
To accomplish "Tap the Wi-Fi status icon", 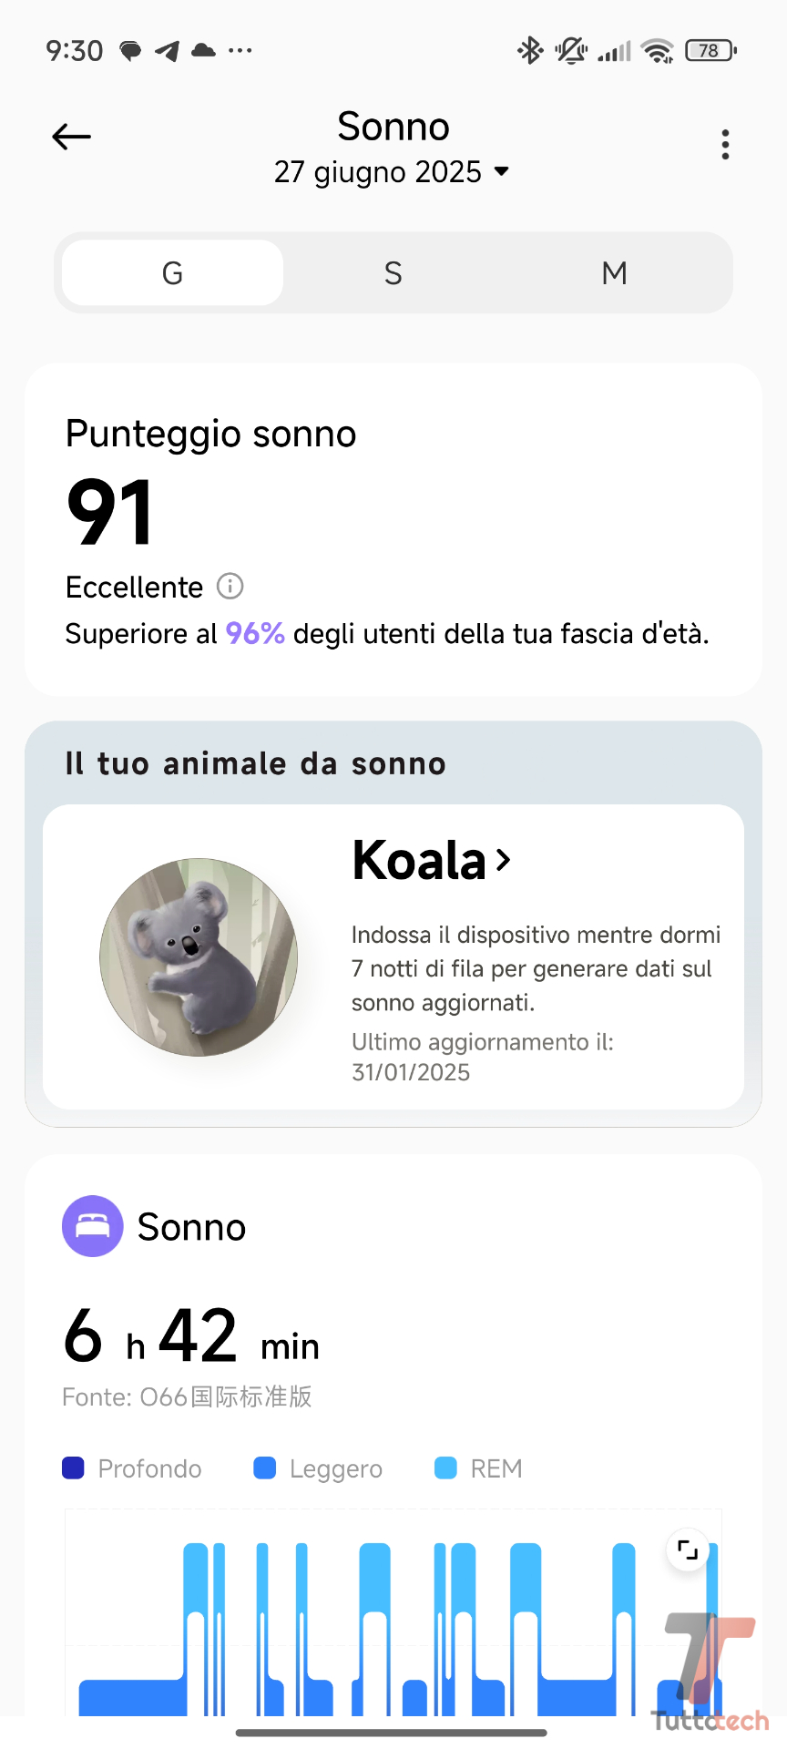I will click(x=657, y=51).
